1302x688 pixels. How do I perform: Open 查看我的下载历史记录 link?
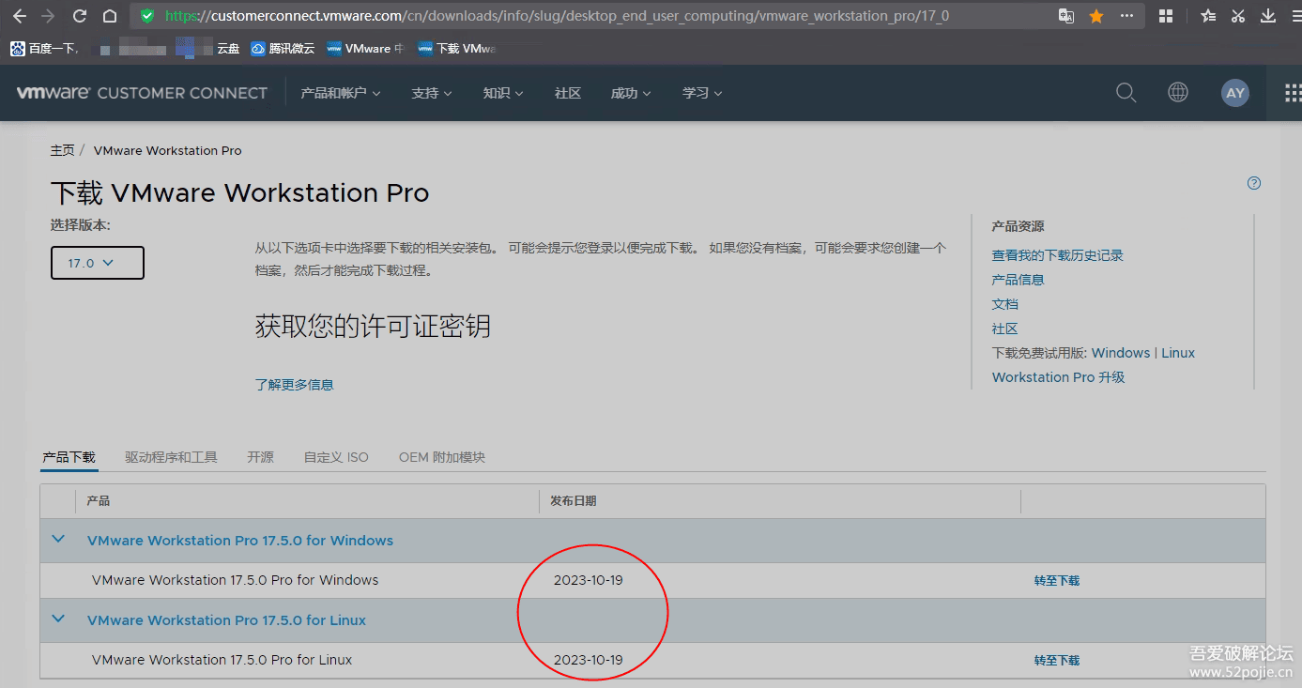tap(1057, 254)
